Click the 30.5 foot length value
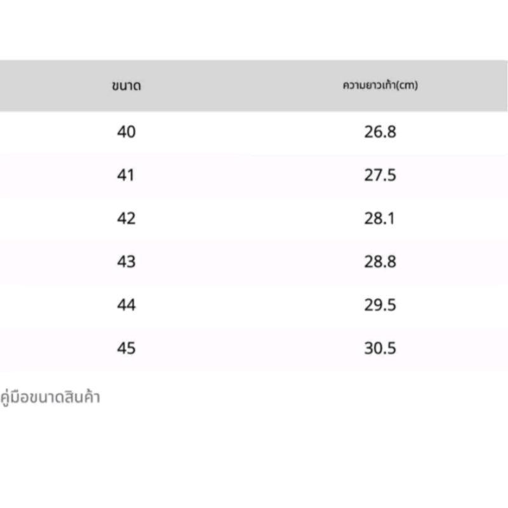 tap(380, 348)
